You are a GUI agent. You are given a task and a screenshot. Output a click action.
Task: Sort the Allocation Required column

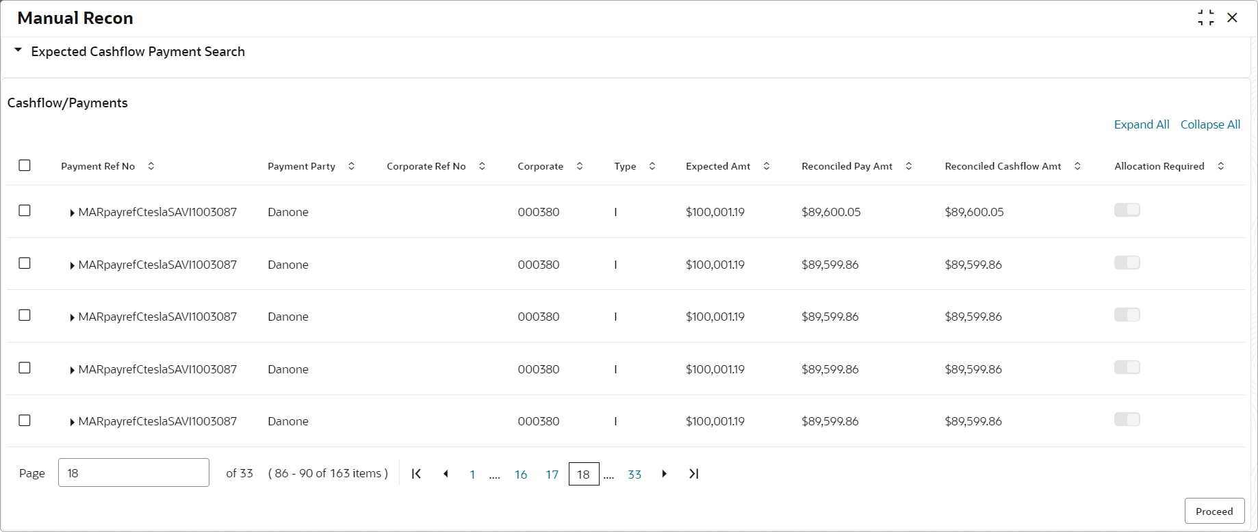pos(1221,166)
